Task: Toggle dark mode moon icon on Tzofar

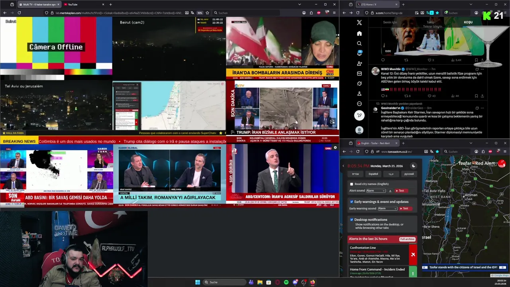Action: coord(413,166)
